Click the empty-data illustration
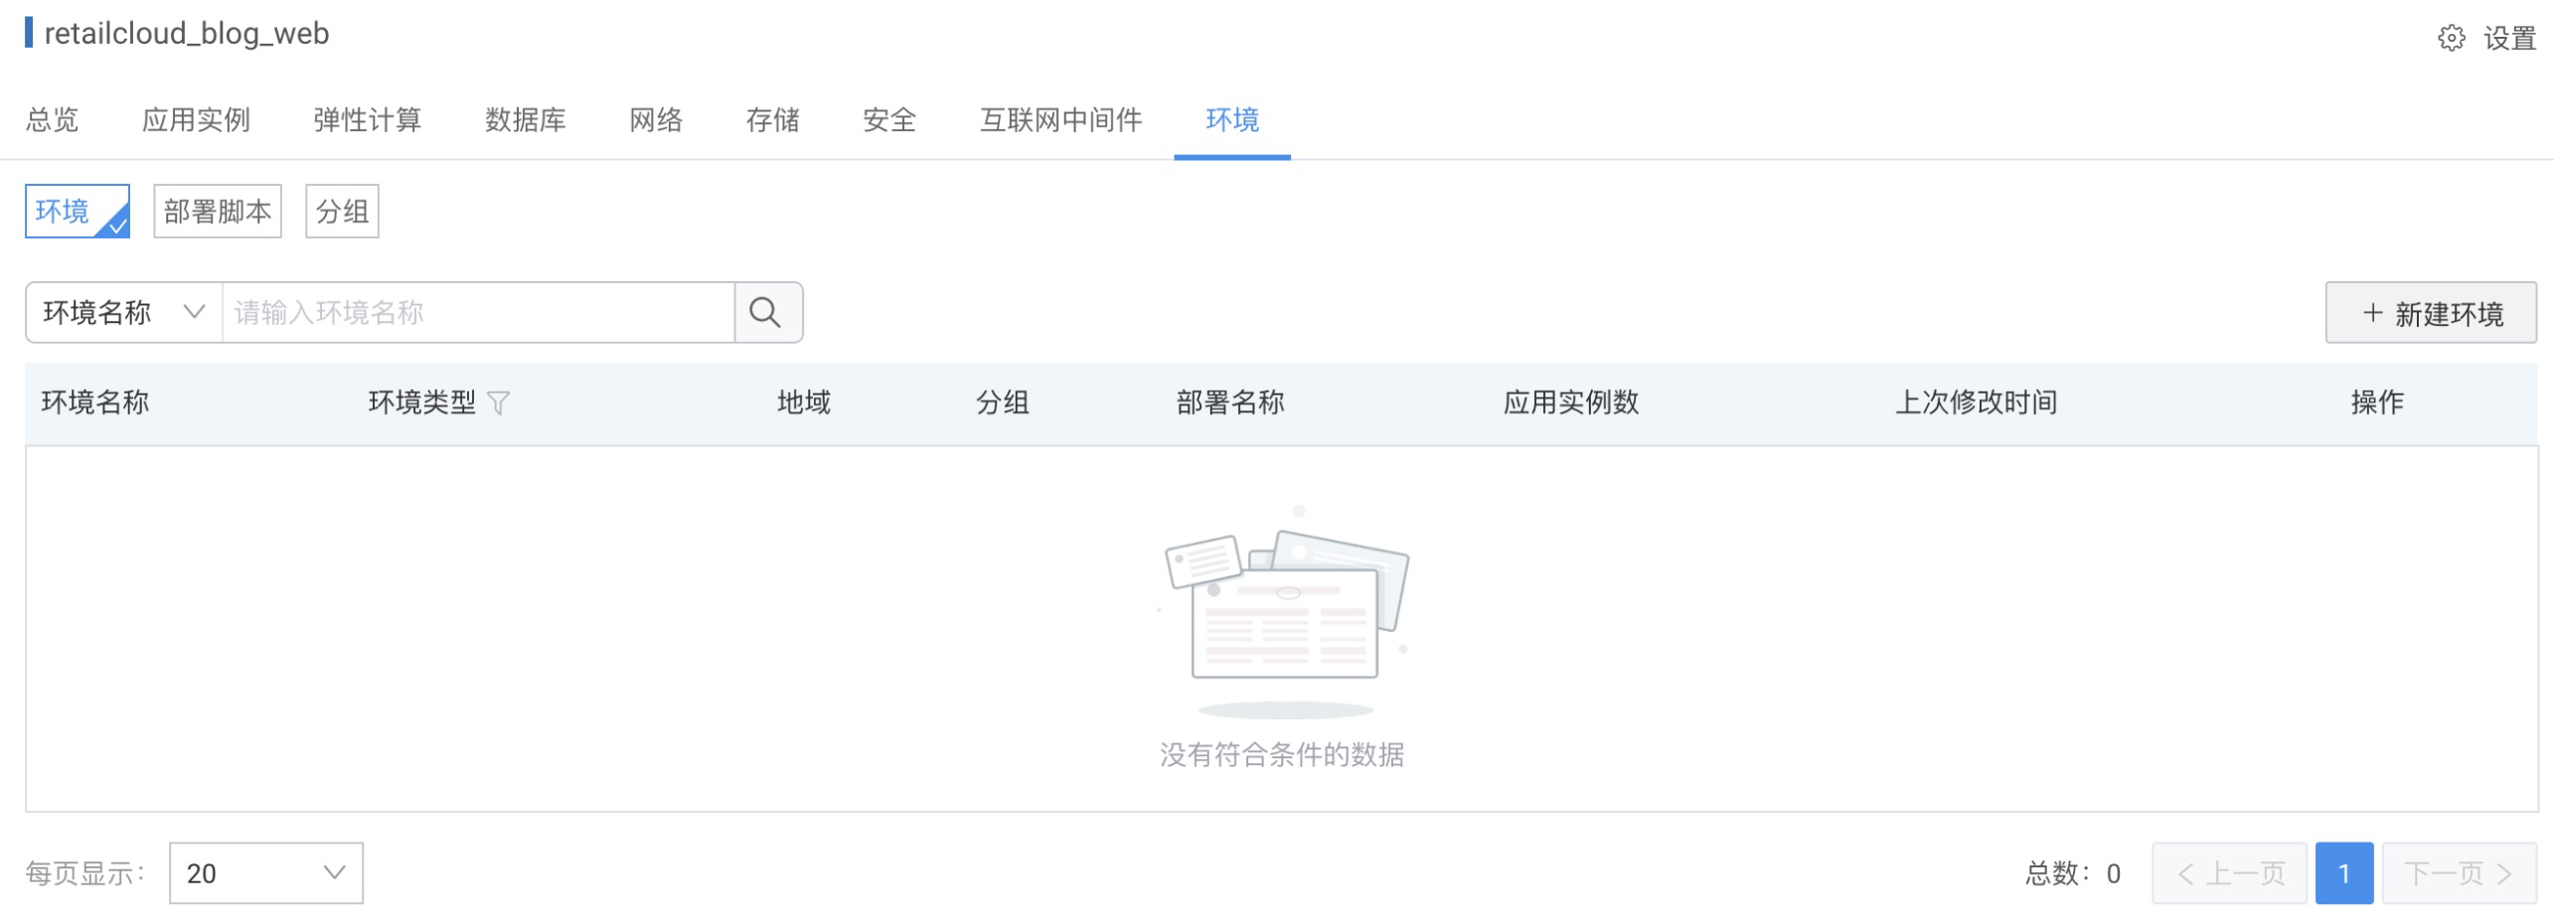Screen dimensions: 2554x924 [1286, 607]
